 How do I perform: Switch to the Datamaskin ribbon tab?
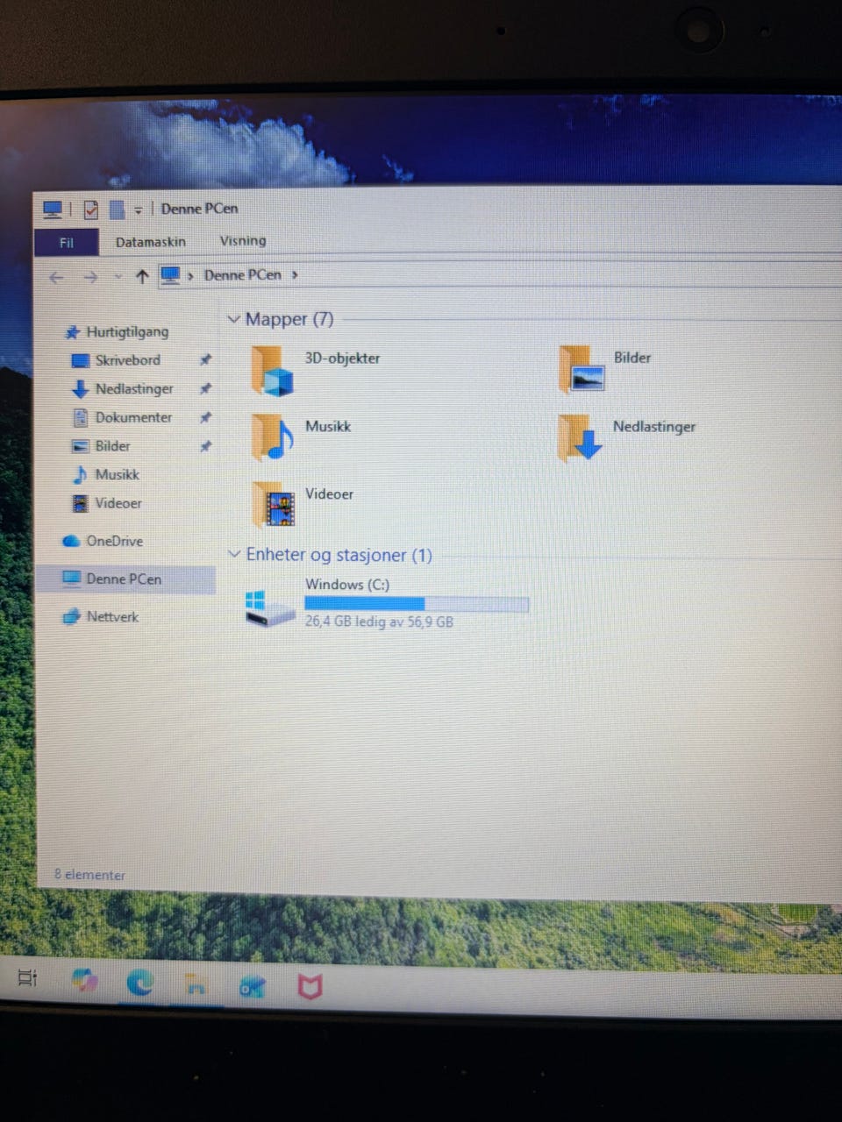151,242
